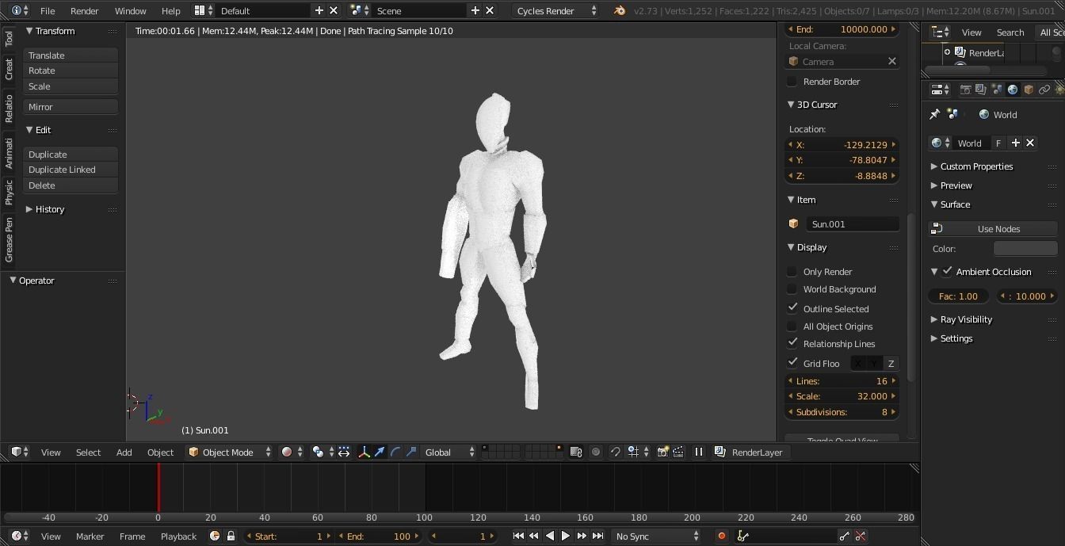1065x546 pixels.
Task: Open the Cycles Render engine dropdown
Action: pos(555,10)
